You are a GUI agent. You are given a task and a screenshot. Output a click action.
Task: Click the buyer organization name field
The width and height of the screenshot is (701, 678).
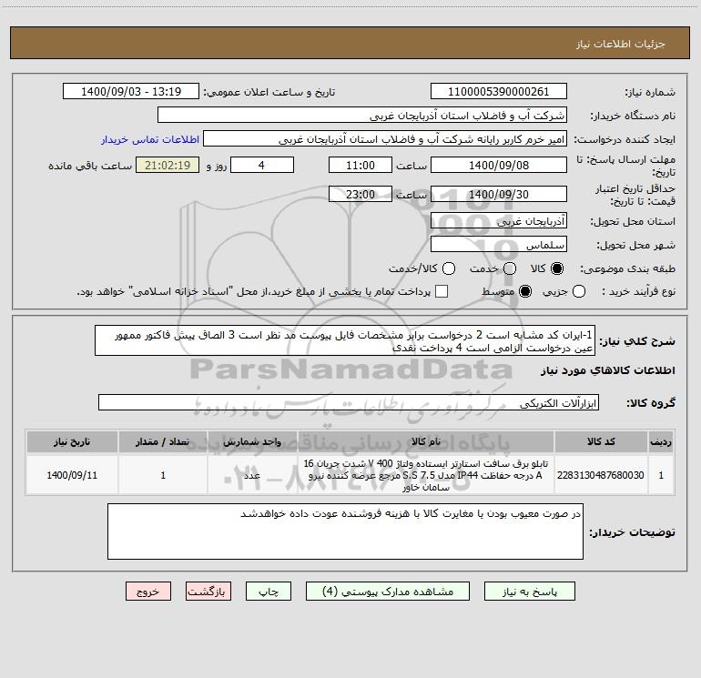click(362, 115)
